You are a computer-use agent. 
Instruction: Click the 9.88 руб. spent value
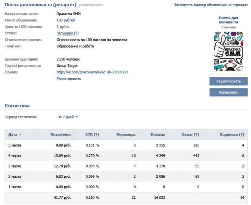coord(63,145)
